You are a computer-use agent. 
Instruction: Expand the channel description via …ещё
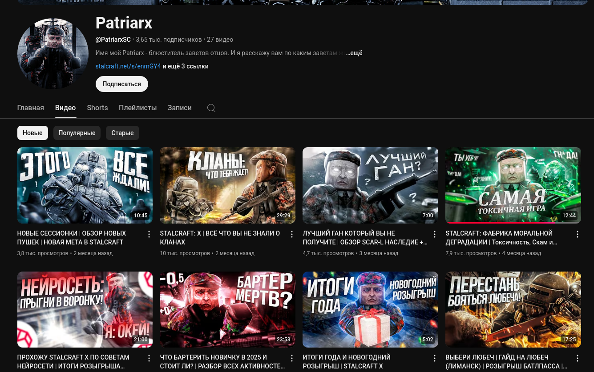(354, 53)
